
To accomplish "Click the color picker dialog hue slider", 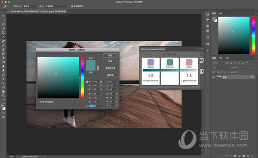I will [82, 78].
